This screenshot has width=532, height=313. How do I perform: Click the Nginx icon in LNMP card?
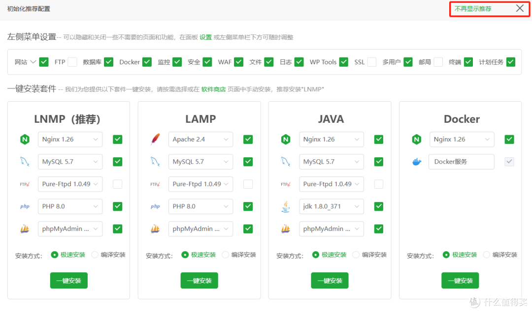tap(25, 140)
